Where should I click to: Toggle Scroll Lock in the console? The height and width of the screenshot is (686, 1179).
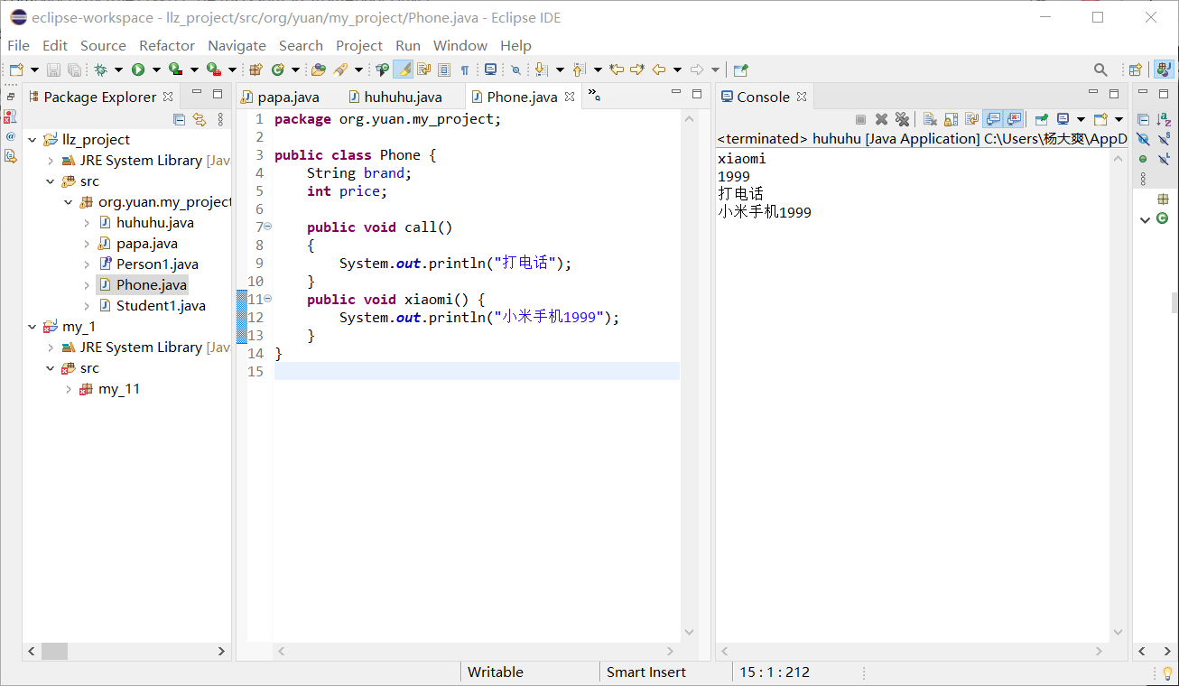(951, 119)
